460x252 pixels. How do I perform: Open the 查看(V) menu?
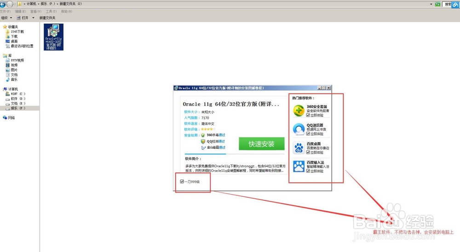pos(36,12)
